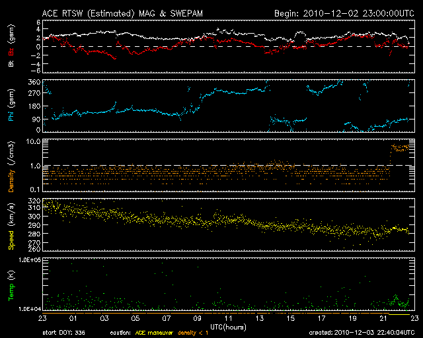
Task: Click the 90 tick on the Phi axis
Action: (36, 119)
